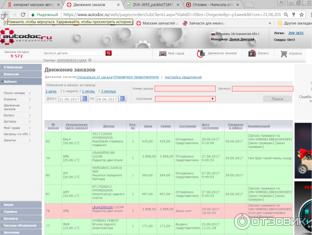Image resolution: width=312 pixels, height=235 pixels.
Task: Expand the О Компании sidebar section
Action: (x=15, y=68)
